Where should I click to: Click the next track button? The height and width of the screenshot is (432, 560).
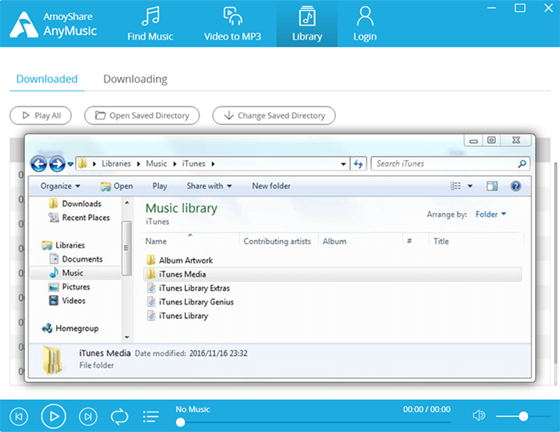88,416
